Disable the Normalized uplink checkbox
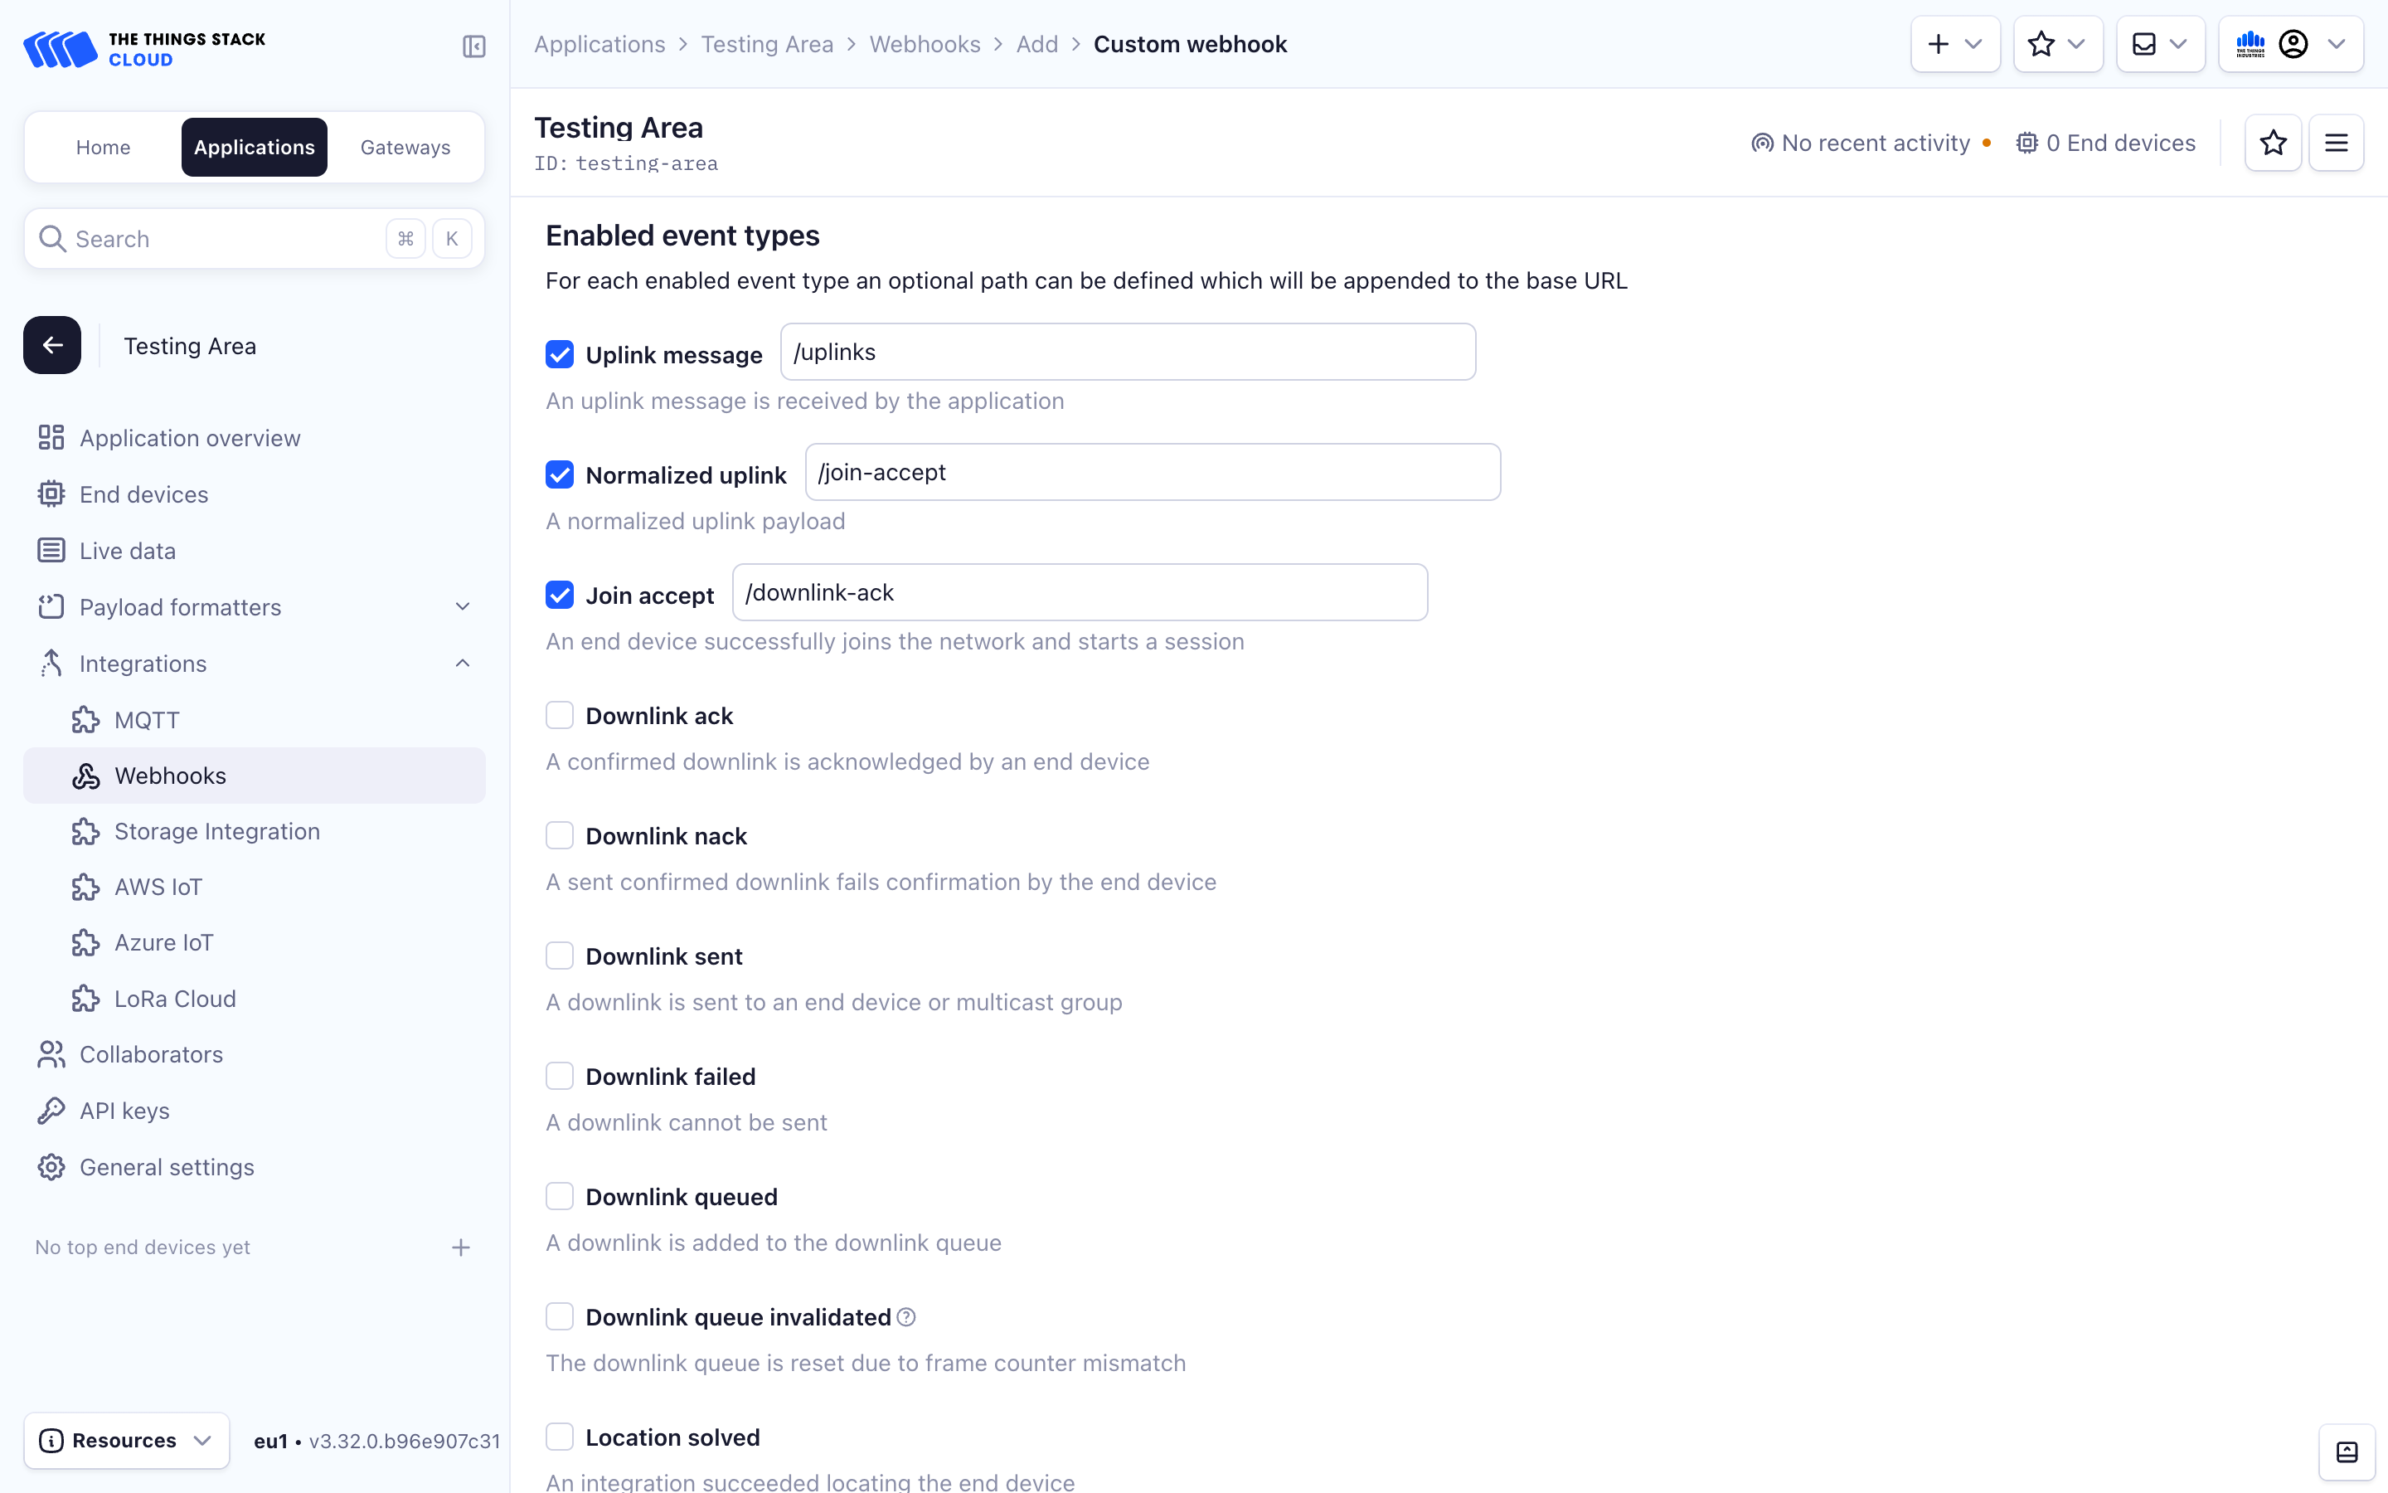The height and width of the screenshot is (1493, 2388). coord(561,474)
